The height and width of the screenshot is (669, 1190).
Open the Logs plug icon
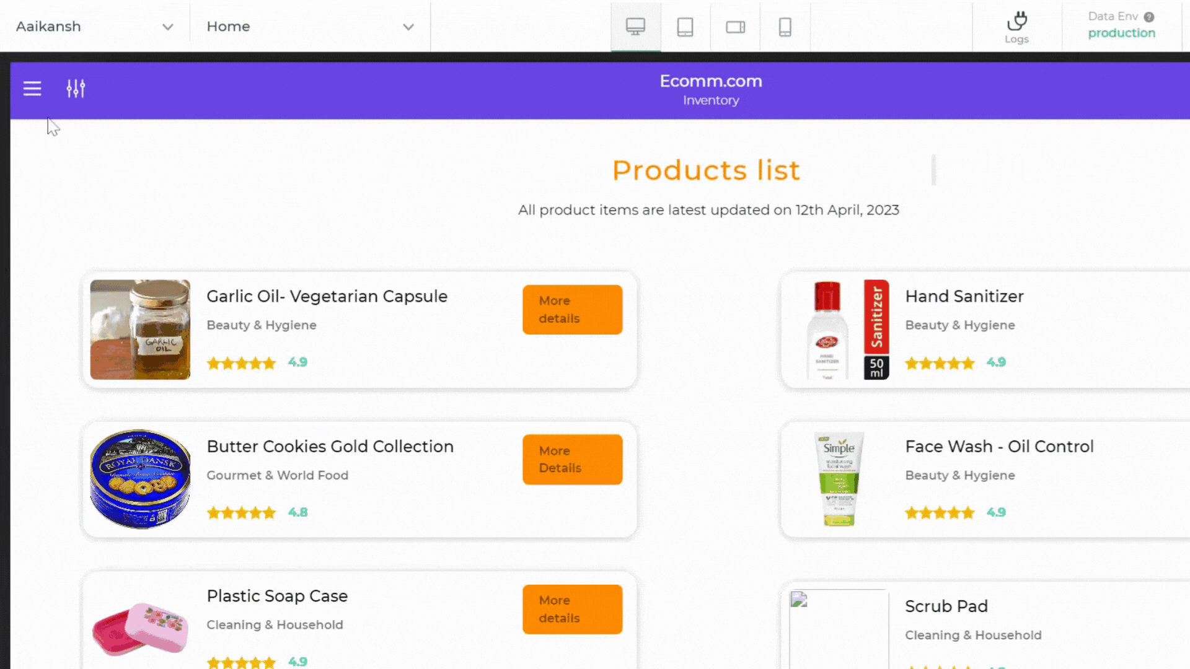point(1016,22)
